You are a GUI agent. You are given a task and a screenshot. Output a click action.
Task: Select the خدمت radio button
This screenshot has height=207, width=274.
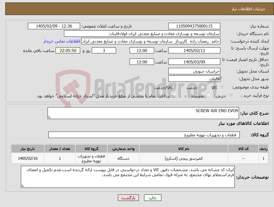coord(203,87)
